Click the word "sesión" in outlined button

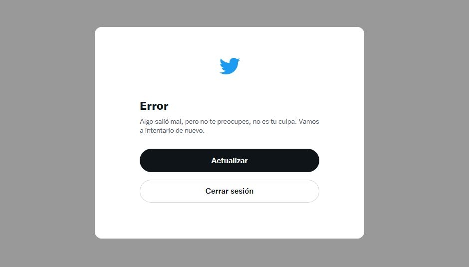tap(241, 191)
